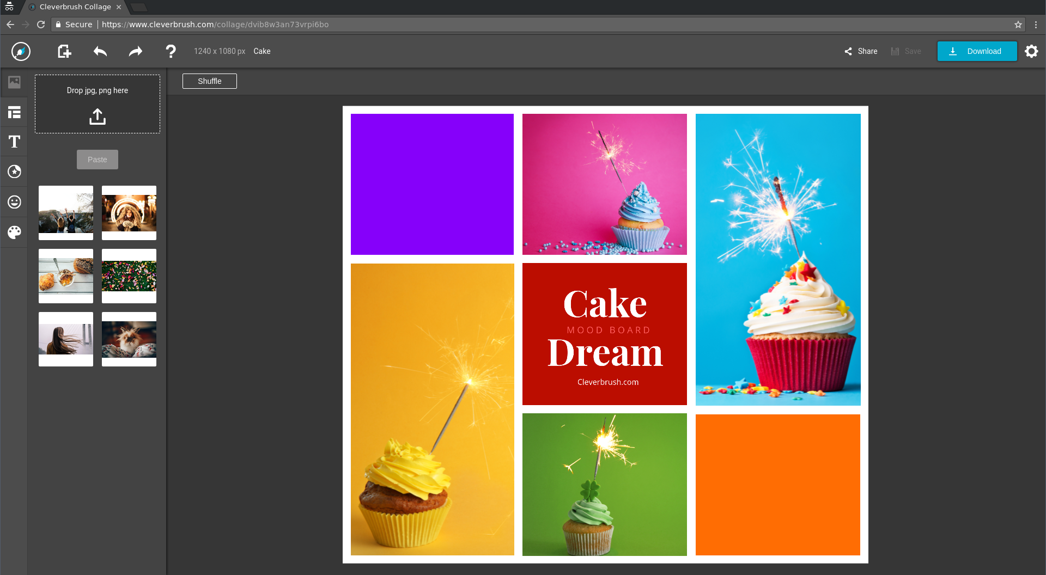Undo the last action

[x=100, y=51]
